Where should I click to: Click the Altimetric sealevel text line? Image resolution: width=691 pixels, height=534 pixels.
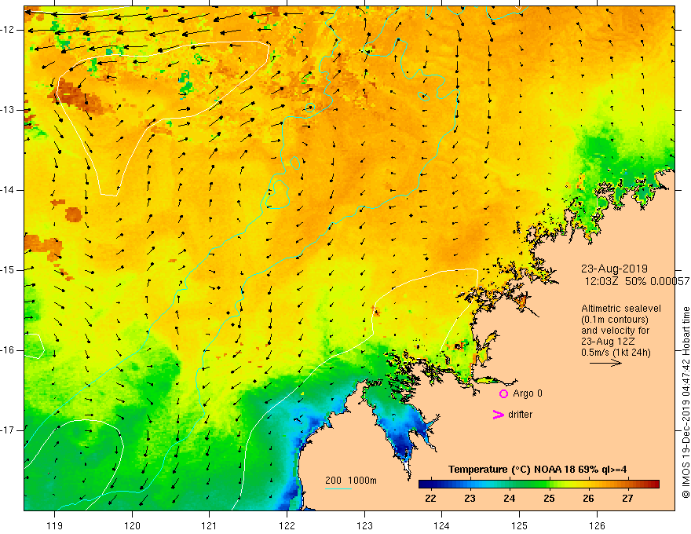620,309
